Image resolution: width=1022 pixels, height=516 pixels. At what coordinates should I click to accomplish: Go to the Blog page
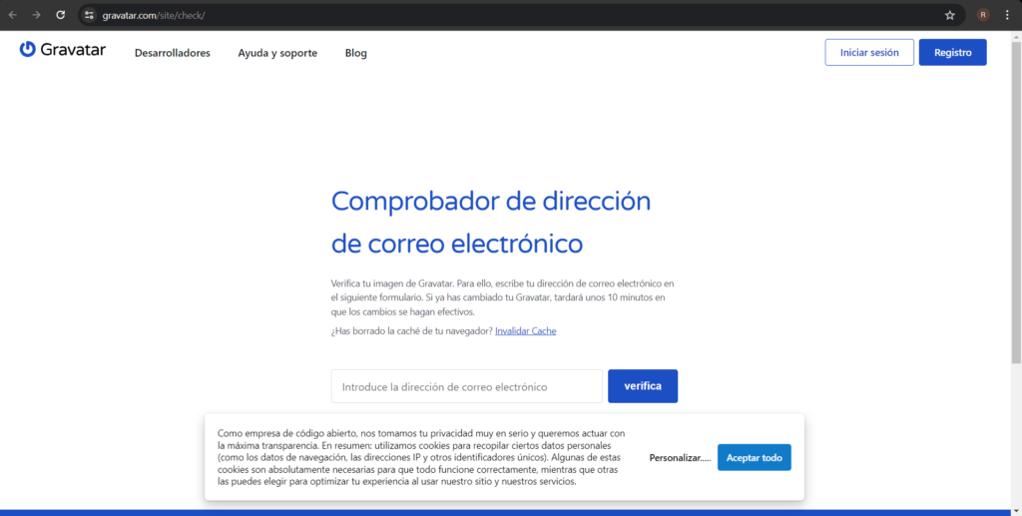pos(356,53)
